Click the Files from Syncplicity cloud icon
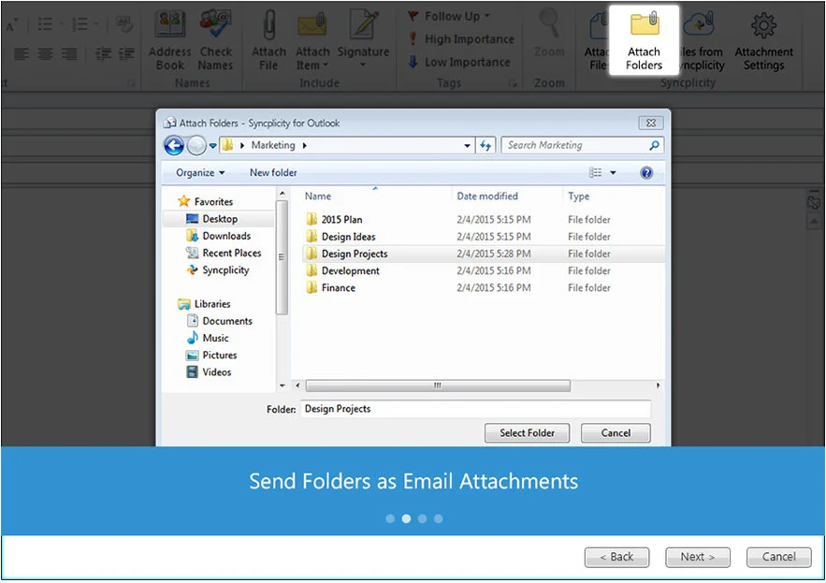Viewport: 826px width, 583px height. pos(700,24)
